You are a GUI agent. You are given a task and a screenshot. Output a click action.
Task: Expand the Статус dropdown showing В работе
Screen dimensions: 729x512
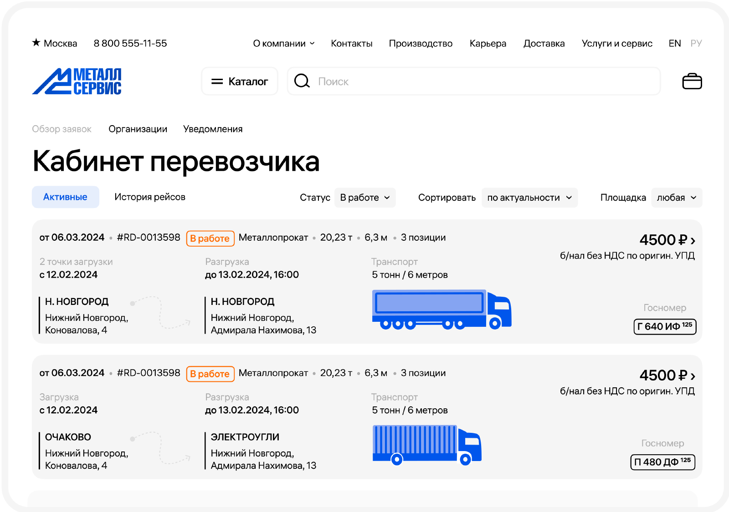pos(365,198)
